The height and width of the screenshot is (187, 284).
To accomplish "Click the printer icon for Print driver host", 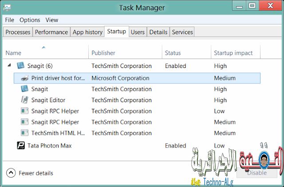I will 25,78.
